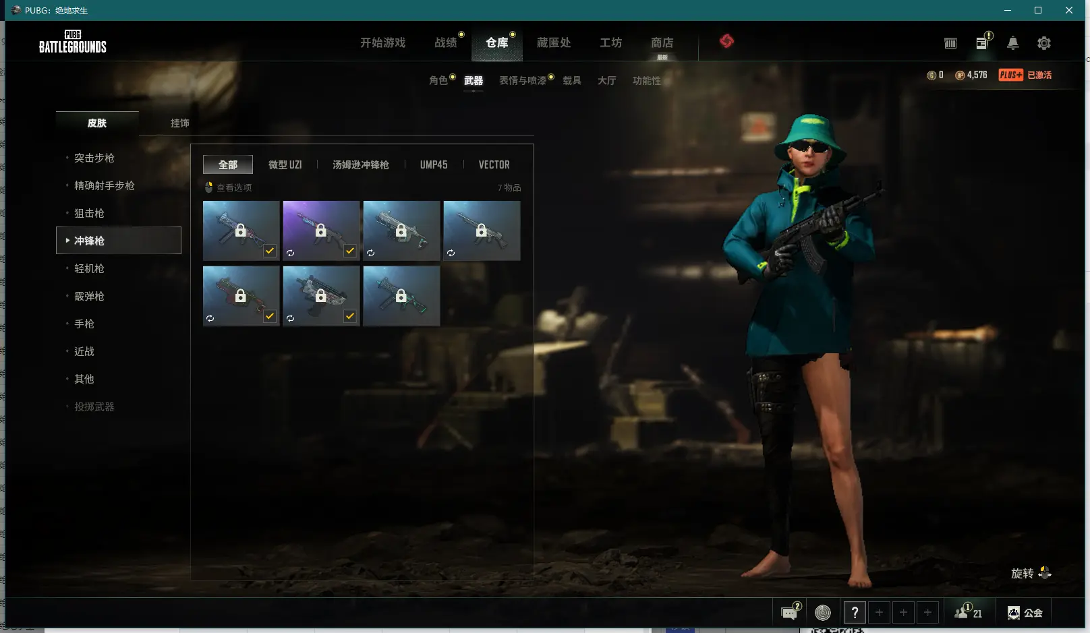The height and width of the screenshot is (633, 1090).
Task: Click the question mark squad slot
Action: tap(855, 612)
